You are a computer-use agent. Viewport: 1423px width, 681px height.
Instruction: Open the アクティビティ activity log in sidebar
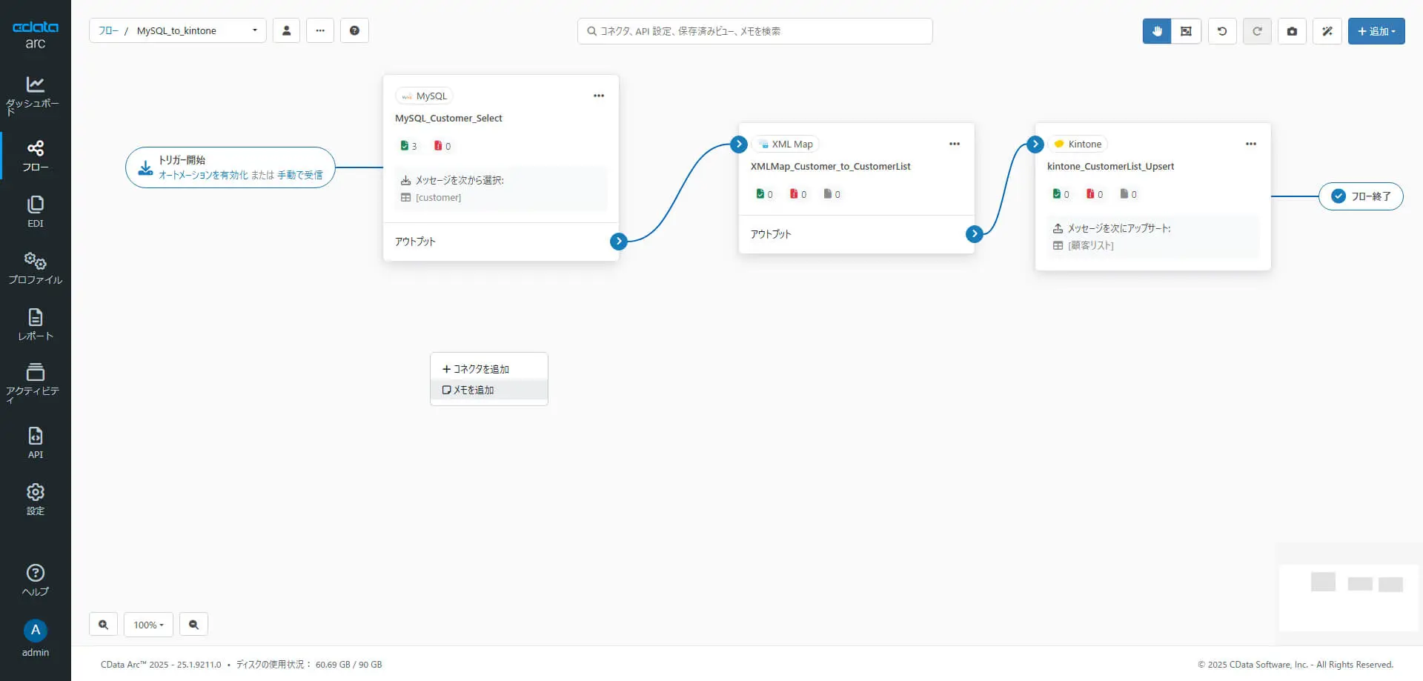pyautogui.click(x=35, y=383)
